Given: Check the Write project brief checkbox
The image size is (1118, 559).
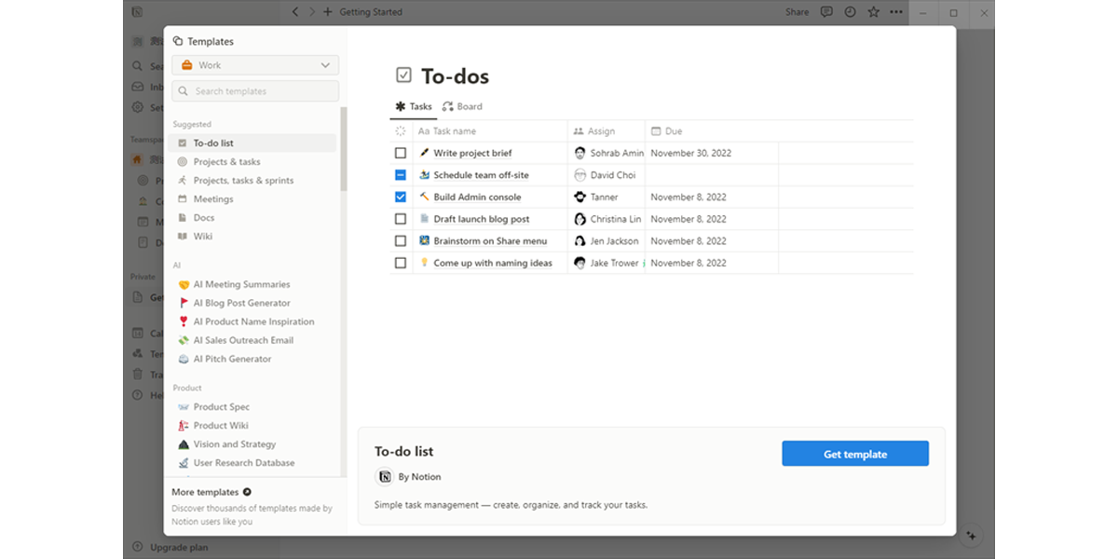Looking at the screenshot, I should [x=401, y=153].
